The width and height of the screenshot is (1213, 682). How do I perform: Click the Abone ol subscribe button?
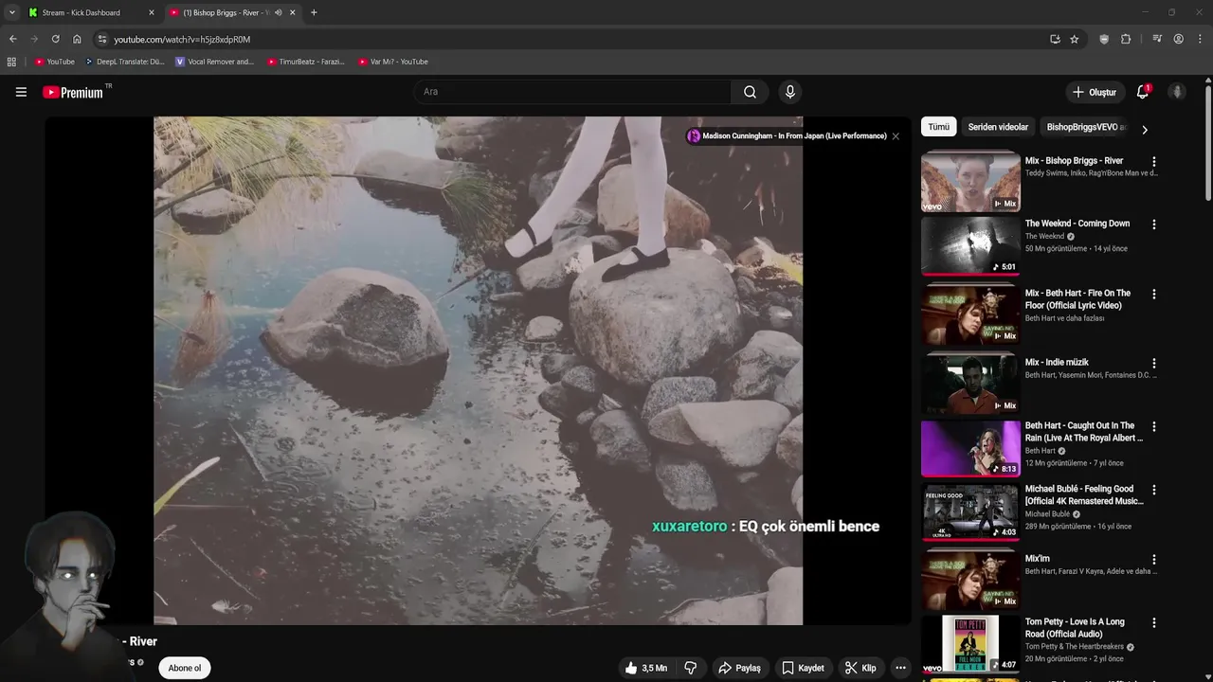185,668
